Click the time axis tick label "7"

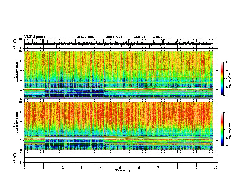click(158, 168)
